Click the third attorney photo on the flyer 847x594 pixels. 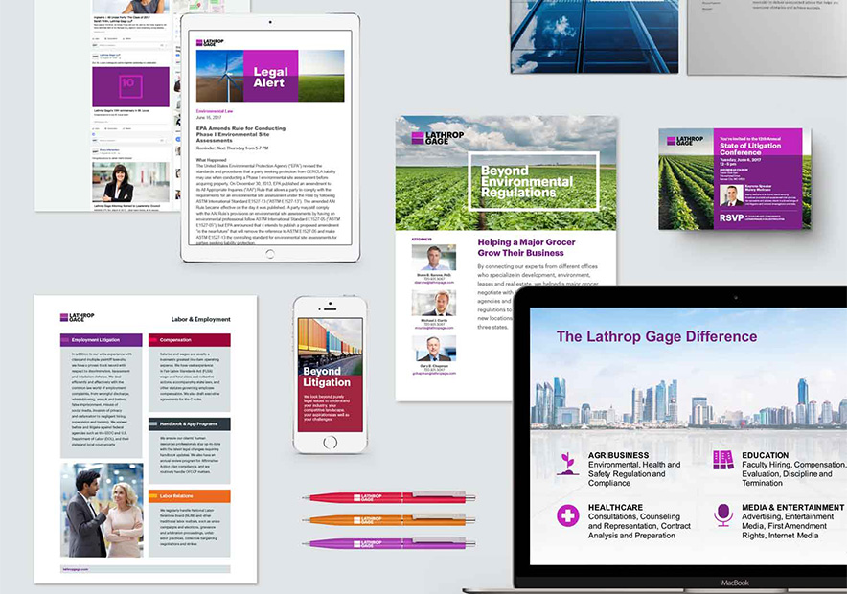pyautogui.click(x=434, y=349)
